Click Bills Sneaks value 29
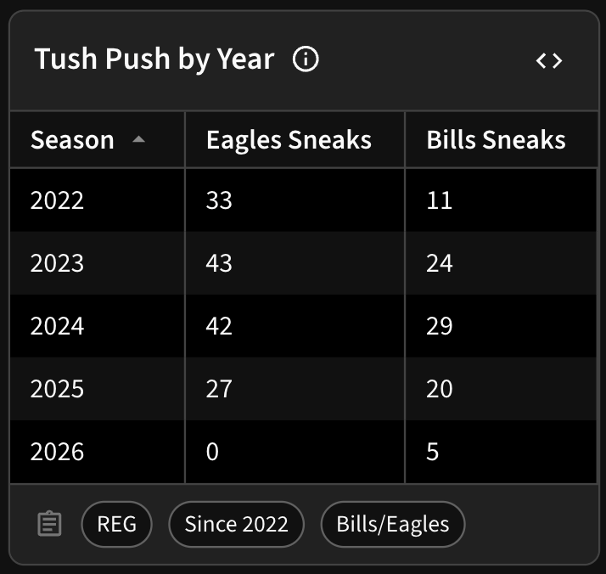Screen dimensions: 606x574 [x=439, y=326]
